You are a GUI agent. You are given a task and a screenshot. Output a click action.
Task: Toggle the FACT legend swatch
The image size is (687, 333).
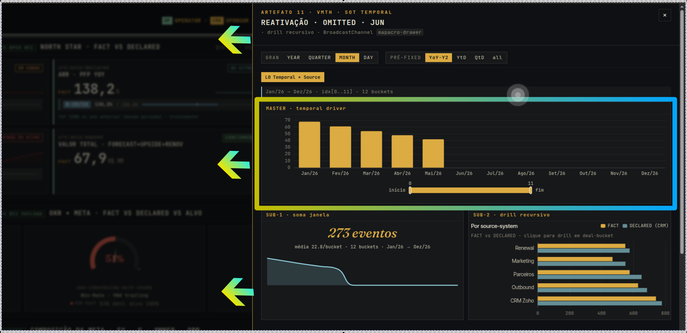[x=603, y=226]
